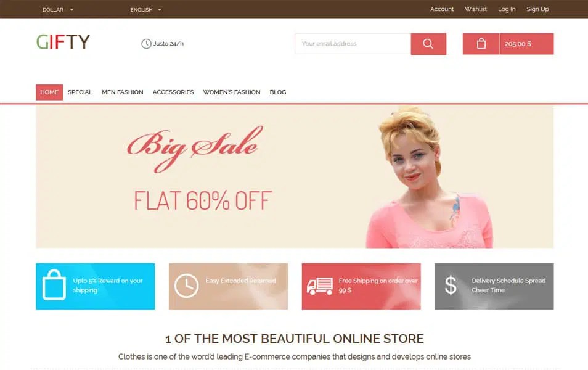Click the Log In link
The height and width of the screenshot is (370, 588).
[507, 9]
